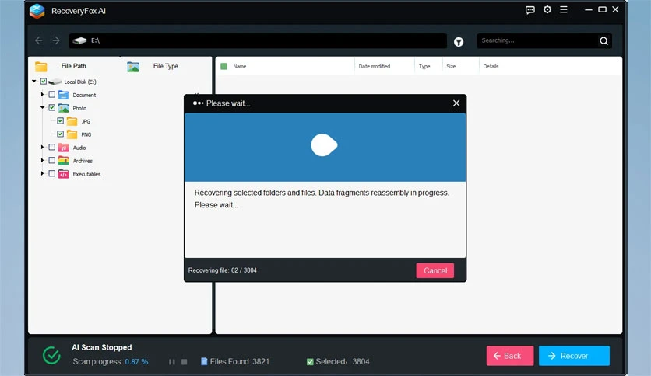This screenshot has width=651, height=376.
Task: Open the hamburger menu
Action: [x=564, y=9]
